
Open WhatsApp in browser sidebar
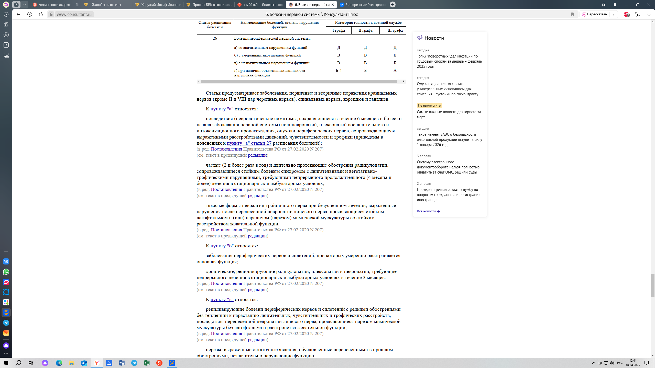point(6,272)
